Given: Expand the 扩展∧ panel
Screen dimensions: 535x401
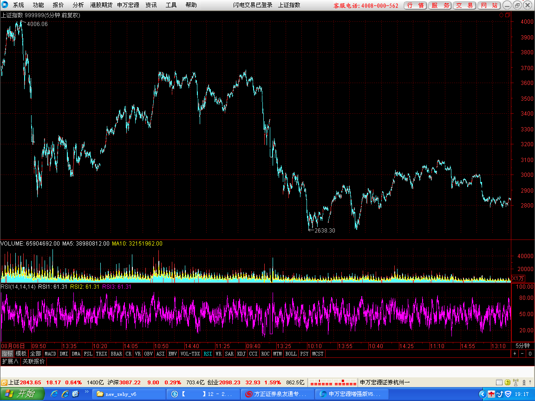Looking at the screenshot, I should pos(10,361).
